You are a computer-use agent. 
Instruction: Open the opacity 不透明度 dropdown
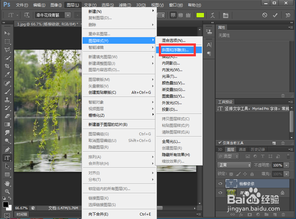pyautogui.click(x=286, y=165)
